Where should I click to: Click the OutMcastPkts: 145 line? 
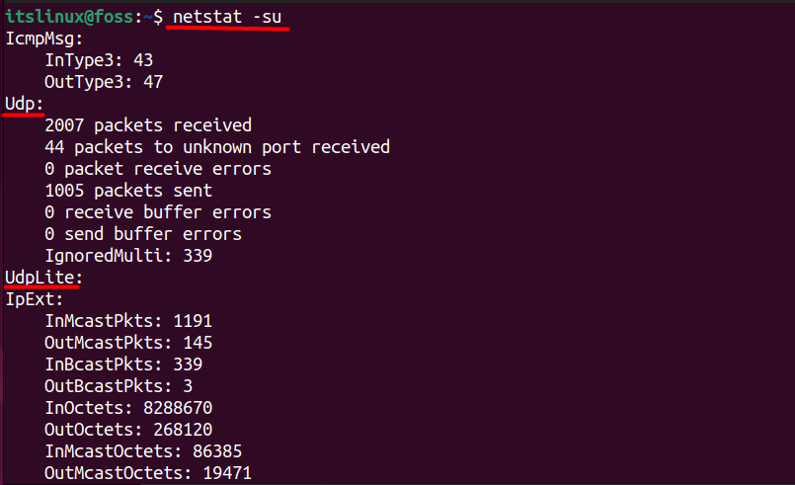(x=128, y=343)
